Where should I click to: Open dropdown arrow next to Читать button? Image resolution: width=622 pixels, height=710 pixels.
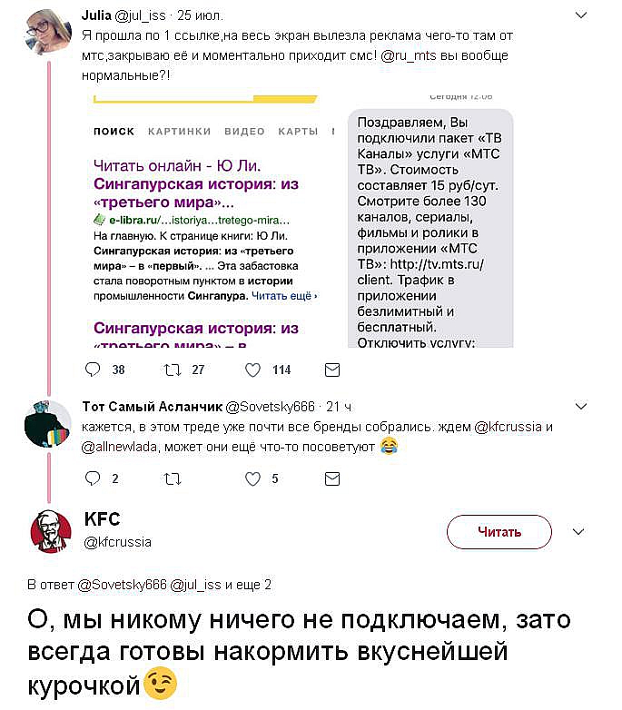click(x=578, y=532)
